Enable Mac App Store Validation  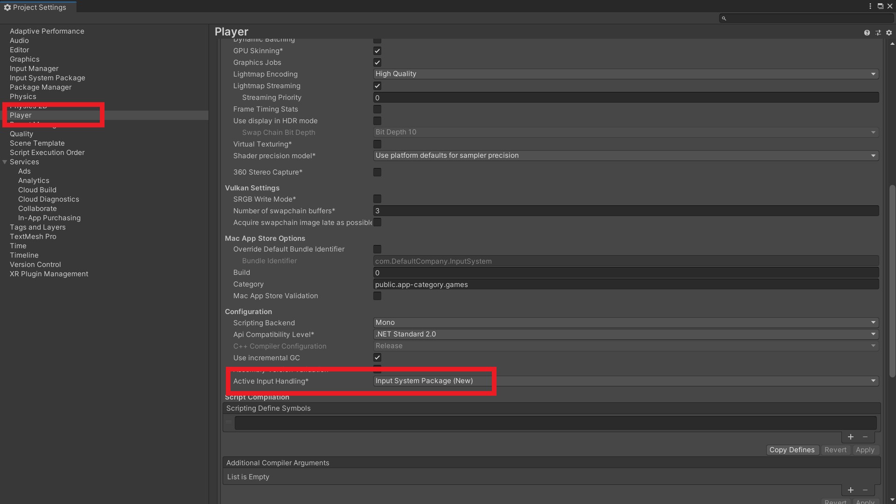377,296
